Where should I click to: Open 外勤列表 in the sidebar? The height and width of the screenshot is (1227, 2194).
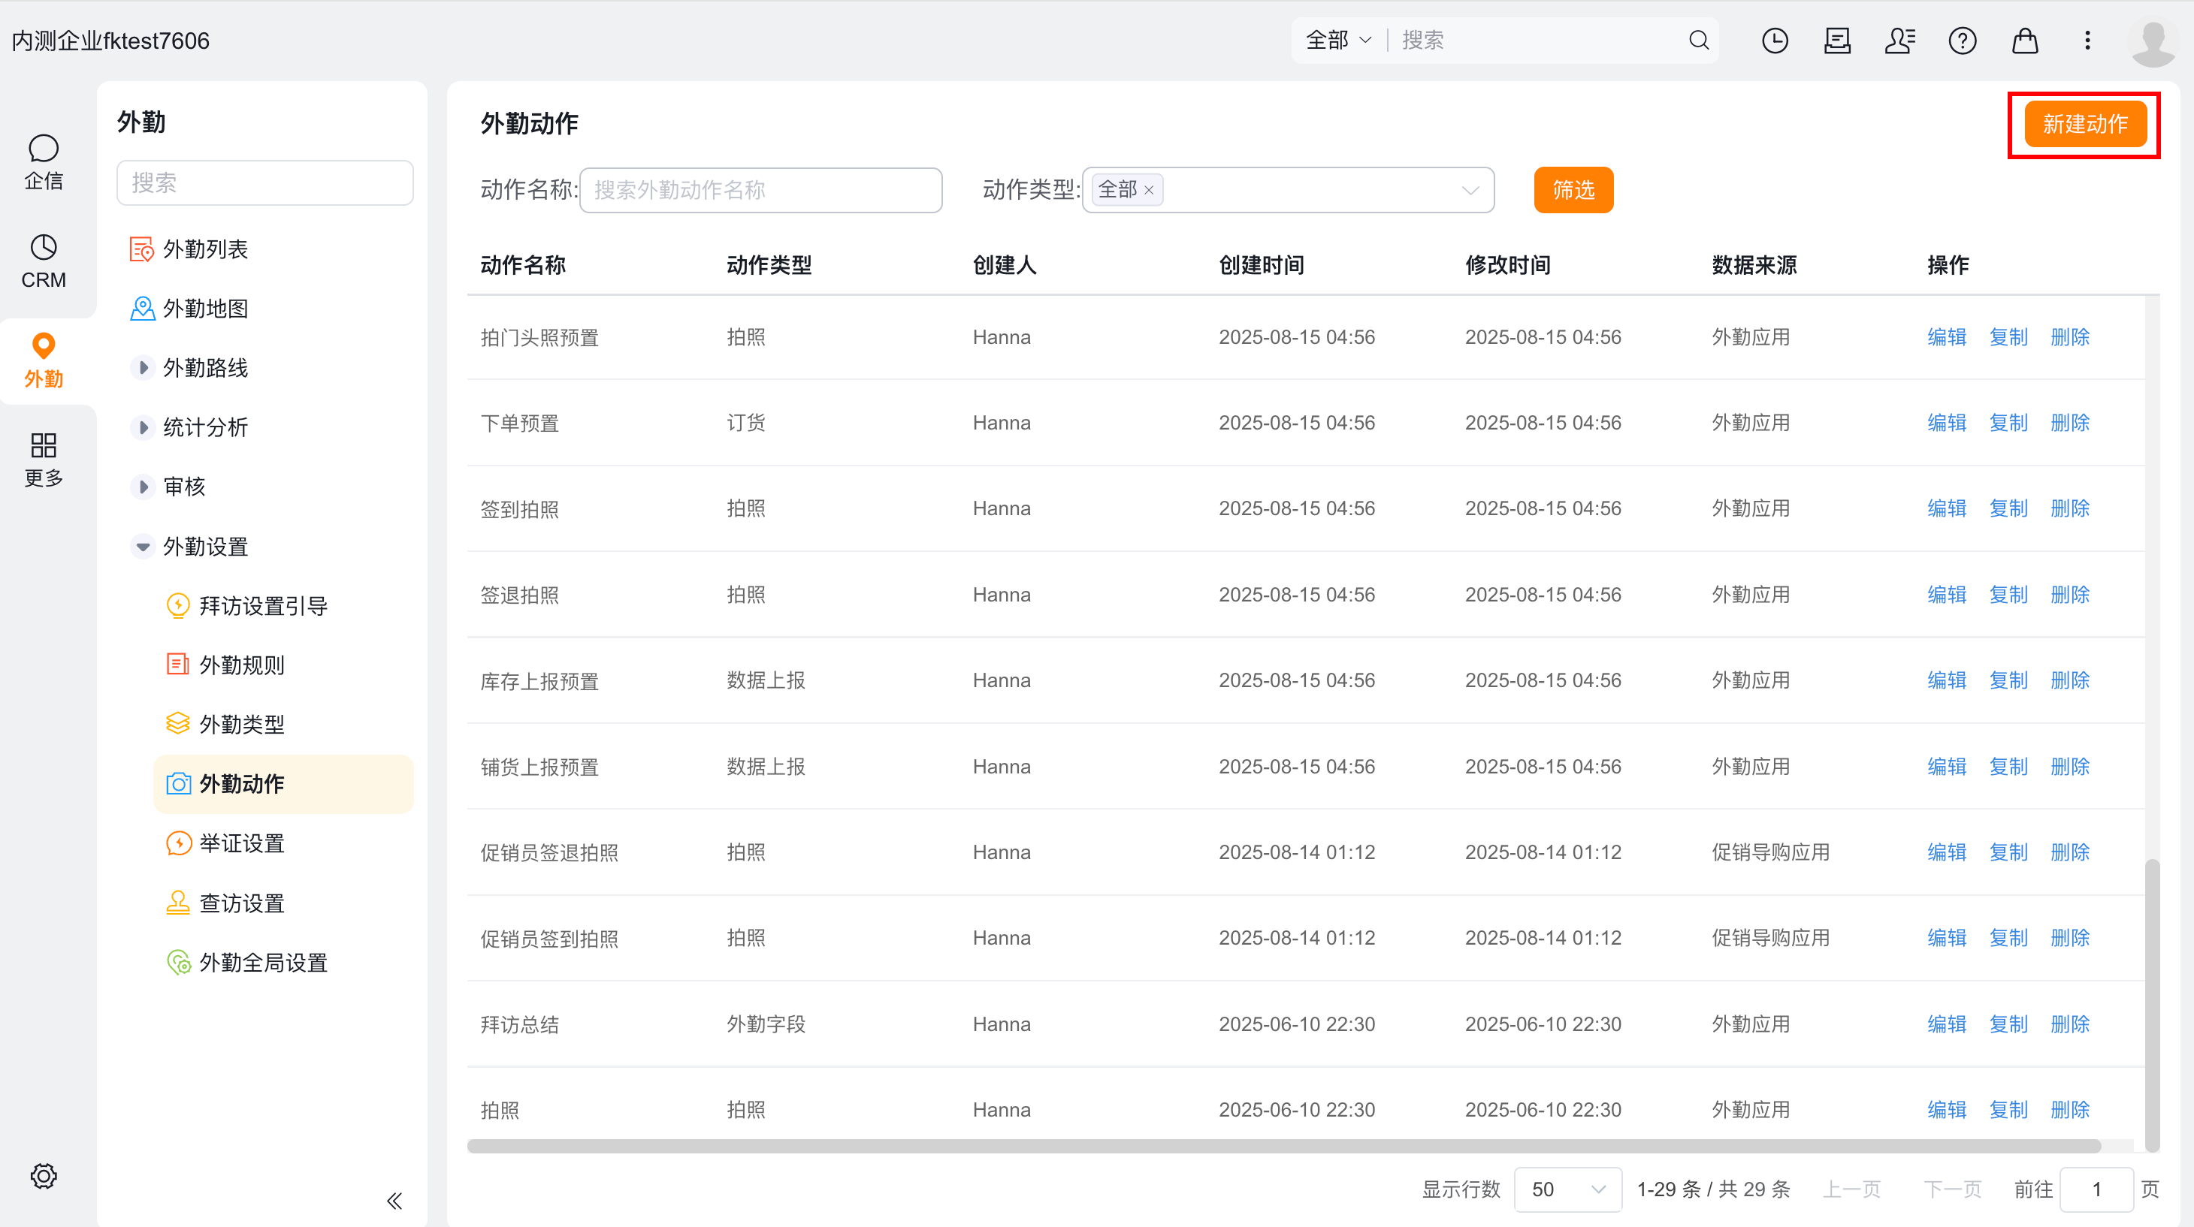[x=205, y=249]
